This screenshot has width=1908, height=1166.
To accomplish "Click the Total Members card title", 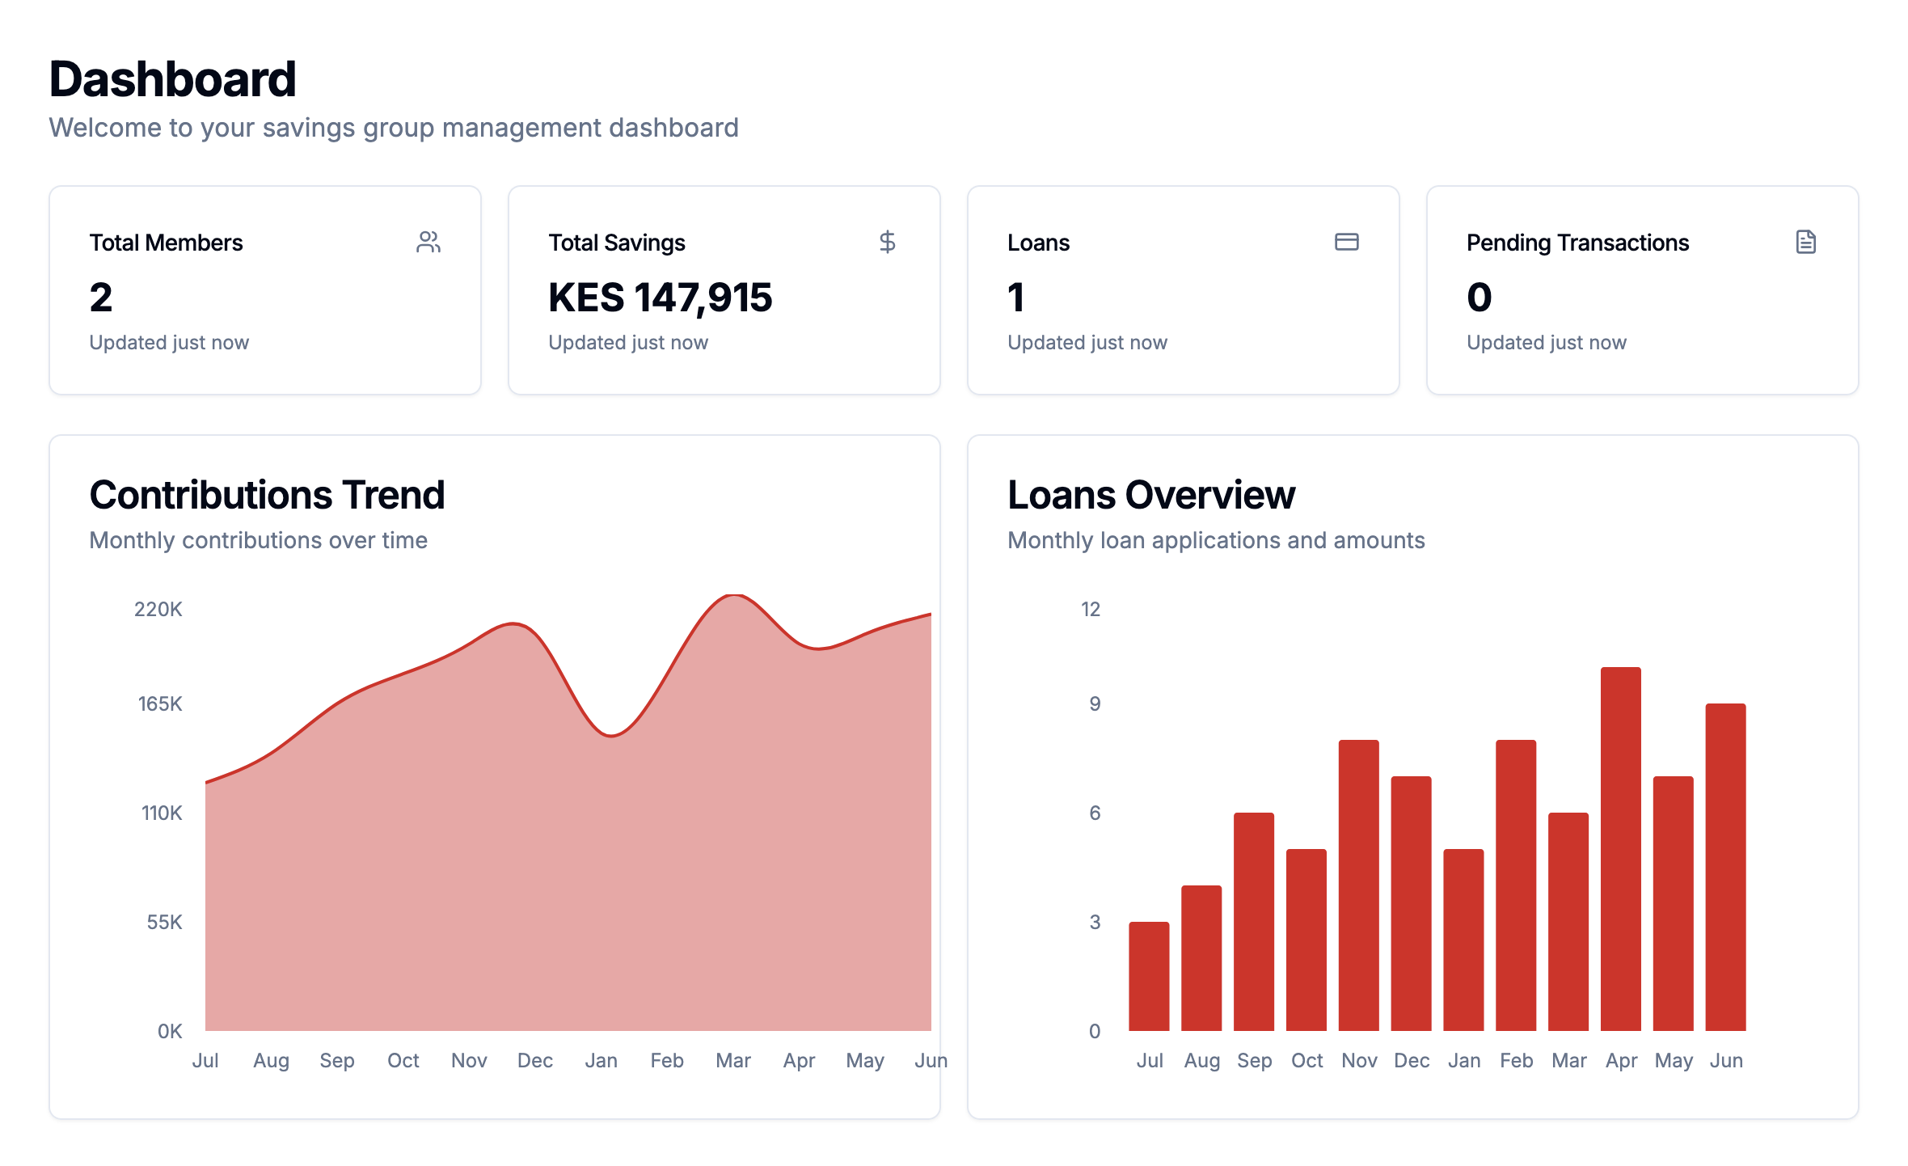I will 166,243.
